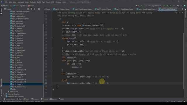Switch to bai17_6giaibtjava17.java tab
This screenshot has width=187, height=105.
pyautogui.click(x=147, y=9)
